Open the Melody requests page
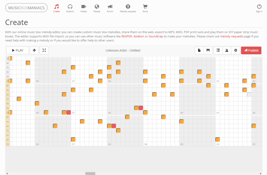This screenshot has width=267, height=175. click(x=128, y=8)
